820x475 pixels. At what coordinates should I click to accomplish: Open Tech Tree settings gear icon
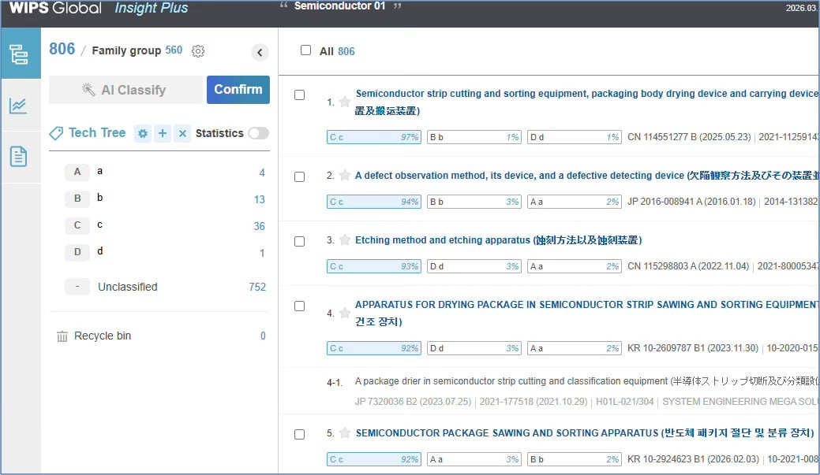(143, 134)
